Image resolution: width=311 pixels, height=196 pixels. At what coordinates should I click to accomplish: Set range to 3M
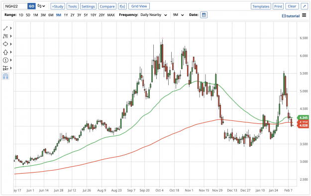pyautogui.click(x=43, y=15)
